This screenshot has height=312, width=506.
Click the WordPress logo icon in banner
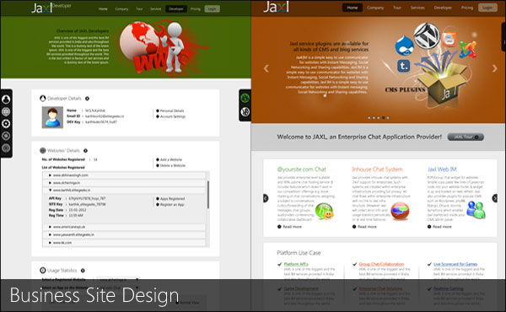(x=427, y=35)
